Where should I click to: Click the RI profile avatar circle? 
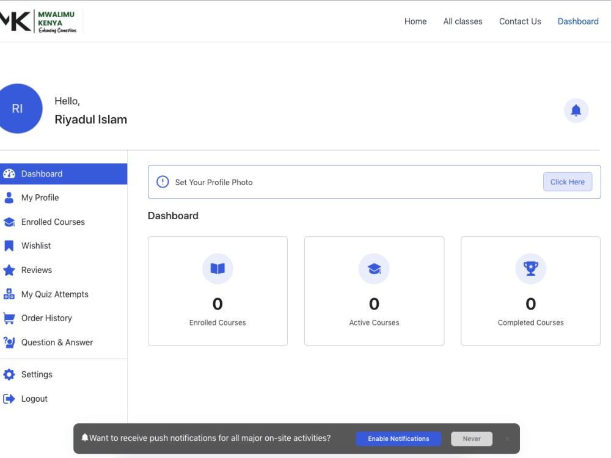point(18,109)
